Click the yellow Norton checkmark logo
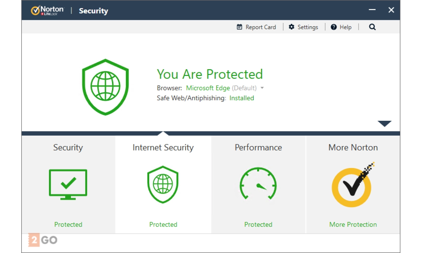Image resolution: width=422 pixels, height=253 pixels. click(x=352, y=186)
